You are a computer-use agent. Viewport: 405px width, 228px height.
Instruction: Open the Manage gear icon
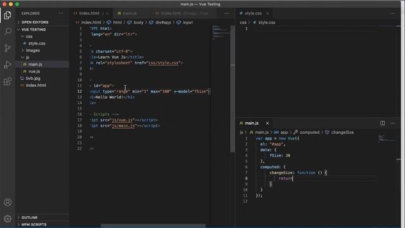point(8,218)
